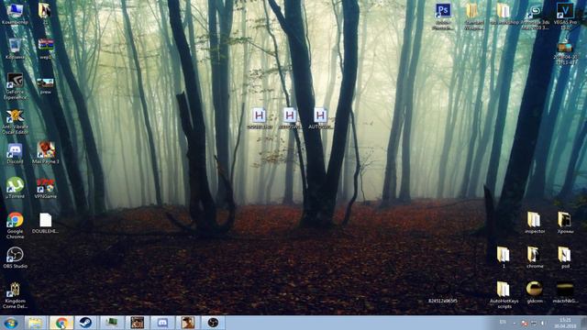Launch Discord from the desktop shortcut
587x330 pixels.
click(15, 154)
